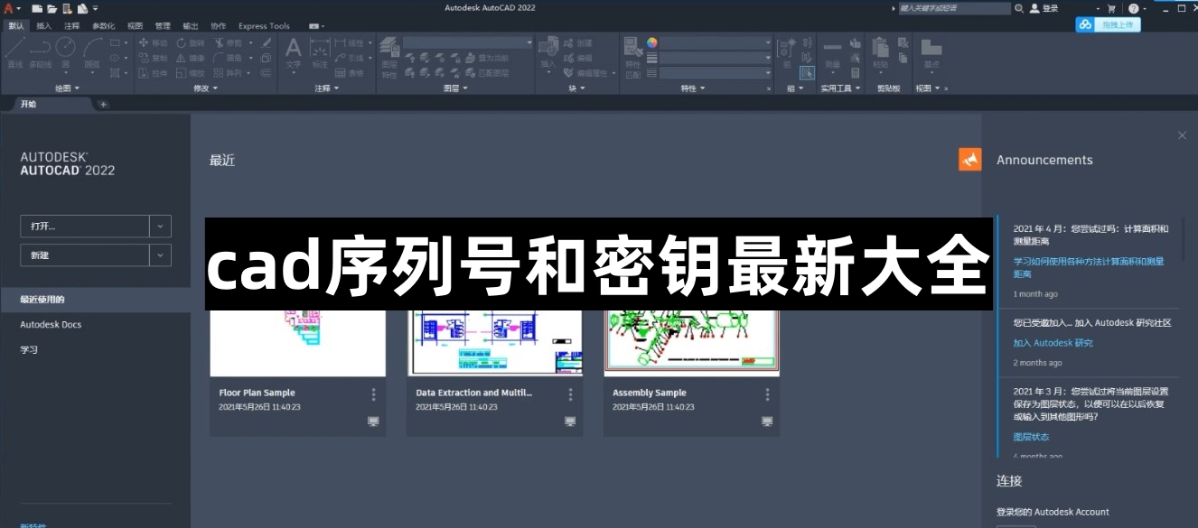
Task: Select the Arc (圆弧) tool
Action: pos(92,52)
